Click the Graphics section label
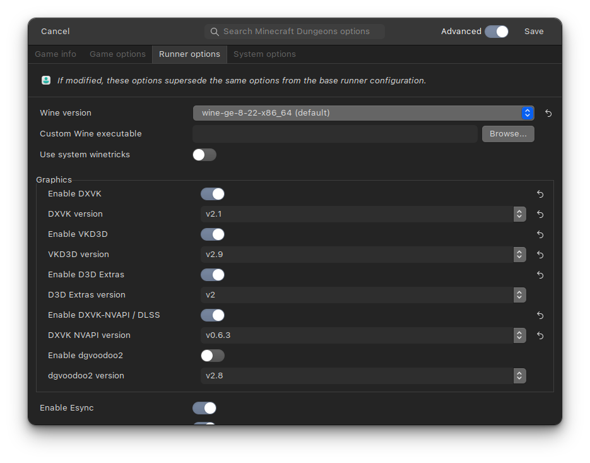 coord(54,179)
